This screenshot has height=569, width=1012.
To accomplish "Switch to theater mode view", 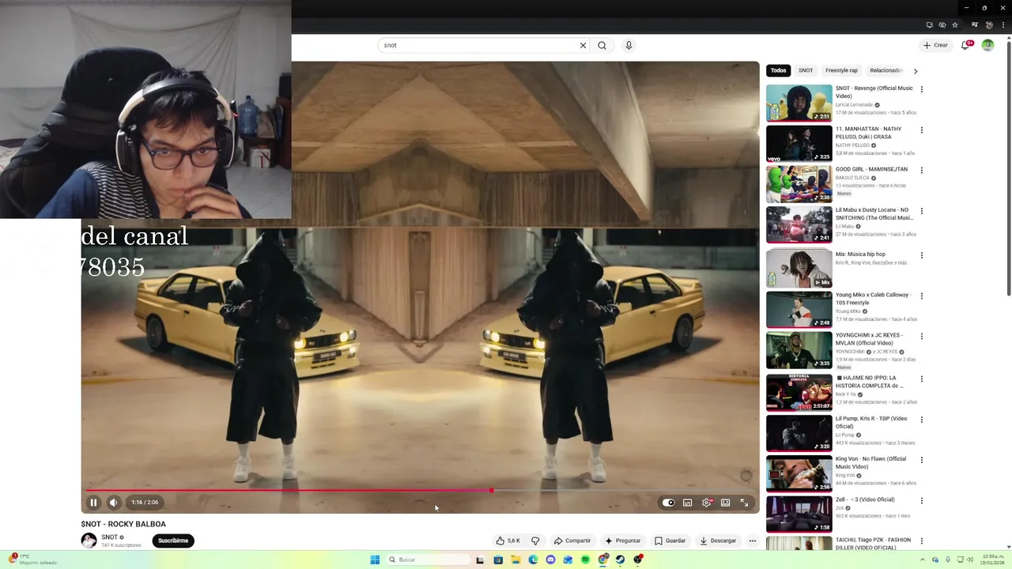I will (725, 503).
